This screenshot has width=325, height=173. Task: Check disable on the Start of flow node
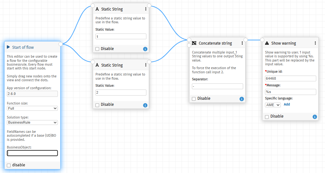click(9, 165)
